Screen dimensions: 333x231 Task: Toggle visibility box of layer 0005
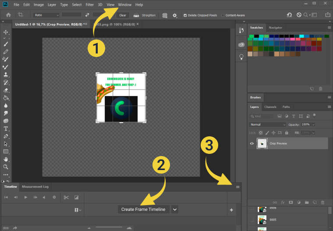coord(252,220)
